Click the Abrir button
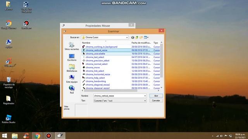248x139 pixels. (x=156, y=96)
